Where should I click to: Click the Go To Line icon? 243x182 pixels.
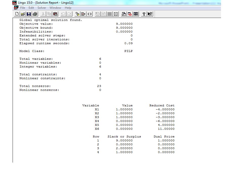click(x=83, y=14)
